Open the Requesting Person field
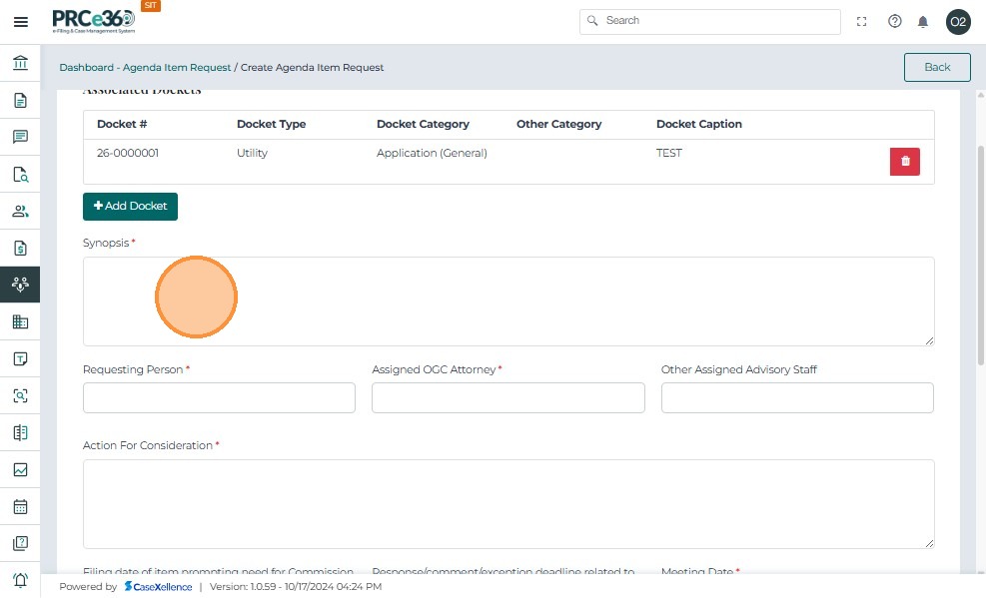This screenshot has width=986, height=598. point(219,397)
